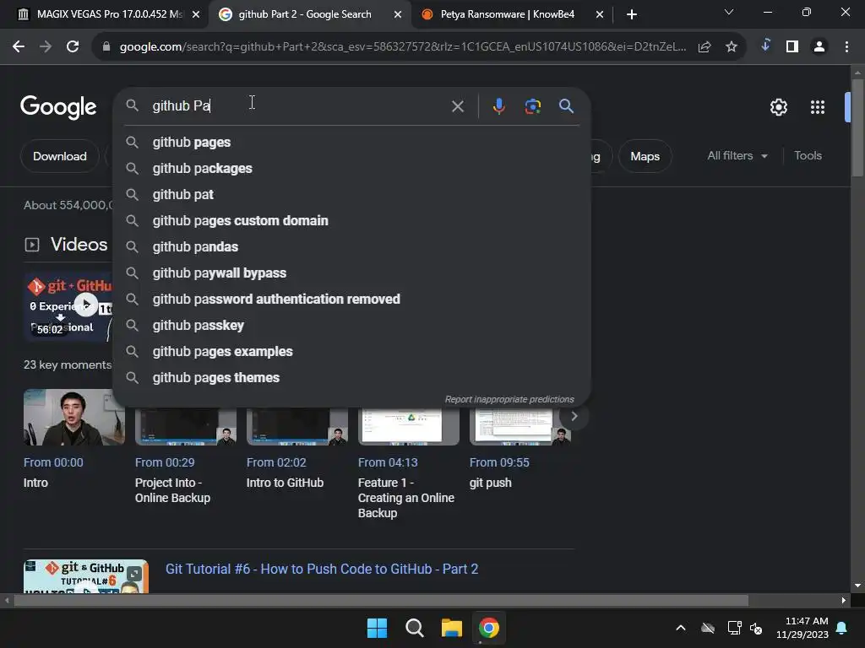Start voice search with microphone icon
This screenshot has height=648, width=865.
[x=498, y=106]
